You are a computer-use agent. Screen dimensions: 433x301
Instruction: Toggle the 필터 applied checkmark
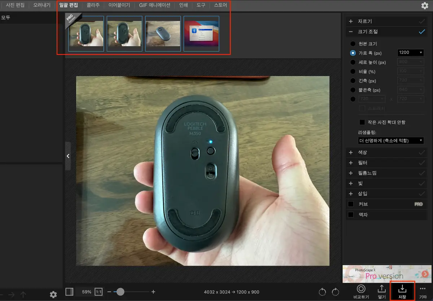click(x=421, y=163)
